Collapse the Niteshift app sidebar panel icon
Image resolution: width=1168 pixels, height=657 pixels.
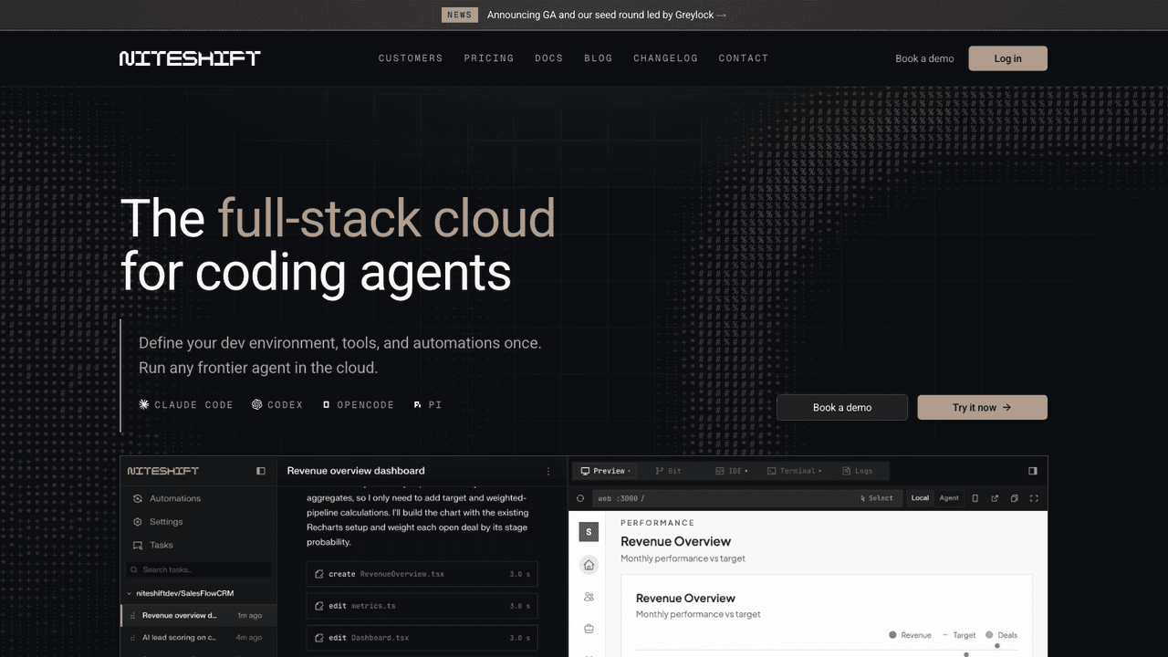click(x=261, y=471)
